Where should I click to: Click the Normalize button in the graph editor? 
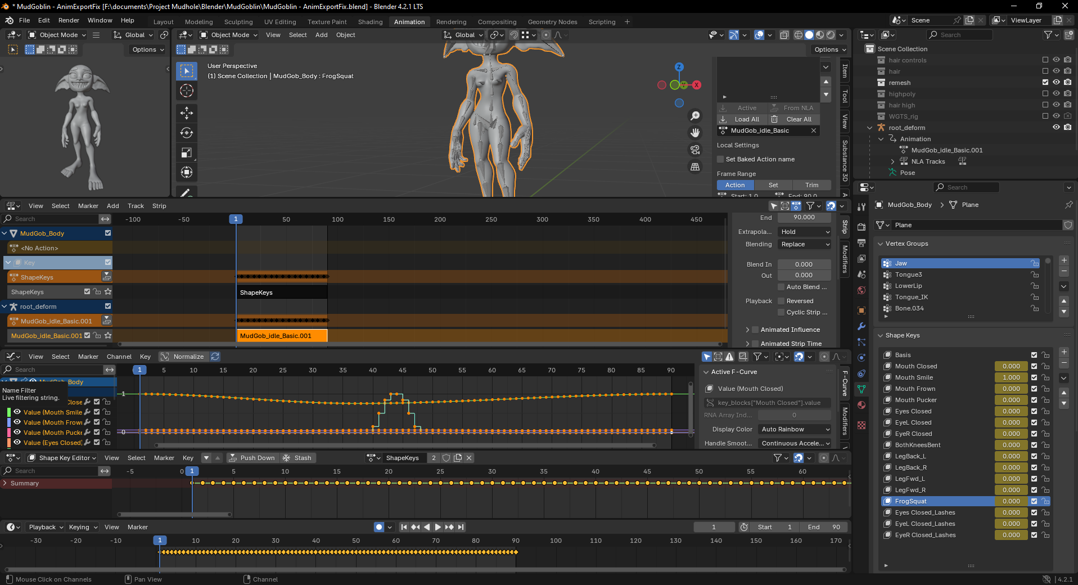tap(182, 357)
